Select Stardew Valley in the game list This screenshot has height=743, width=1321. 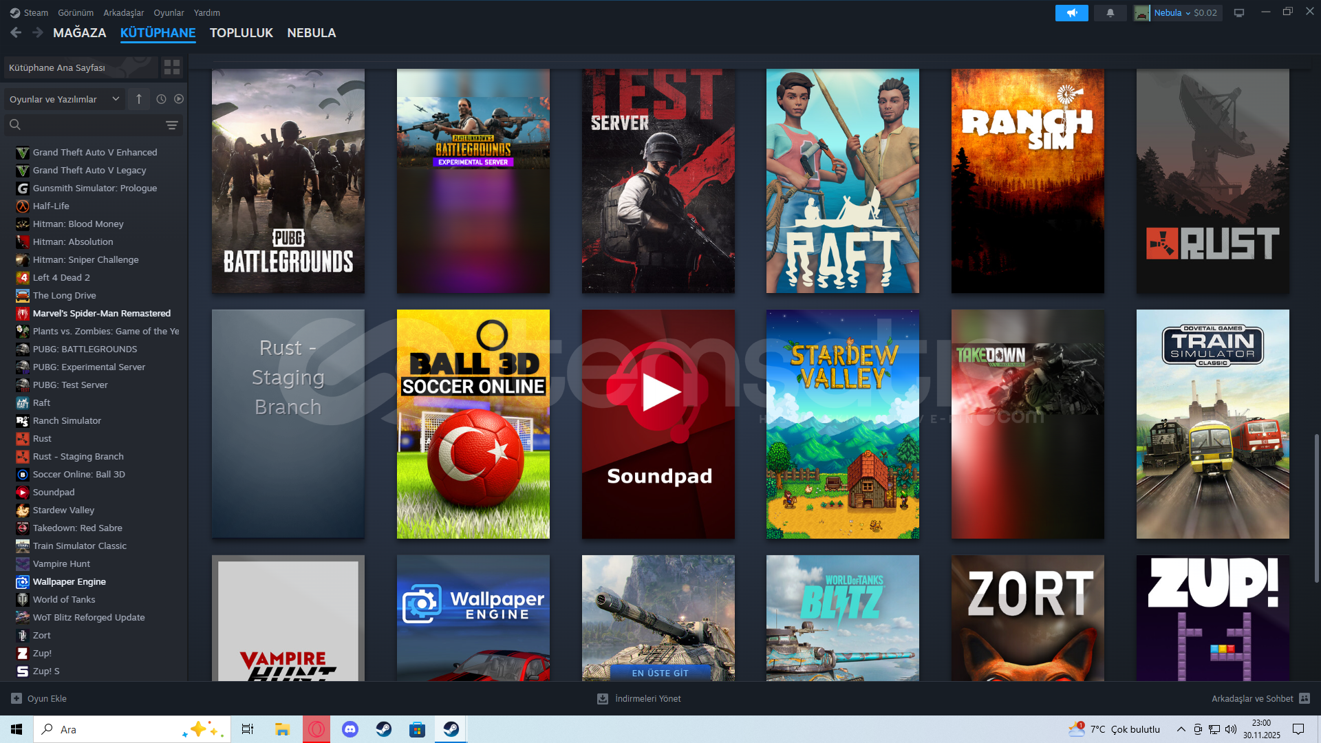[x=63, y=510]
